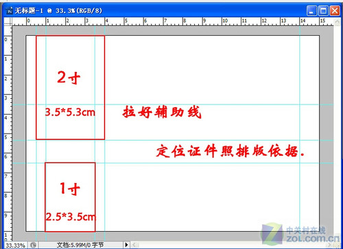Image resolution: width=343 pixels, height=249 pixels.
Task: Click the title bar text 无标题-1 @ 33.3%
Action: [x=58, y=11]
